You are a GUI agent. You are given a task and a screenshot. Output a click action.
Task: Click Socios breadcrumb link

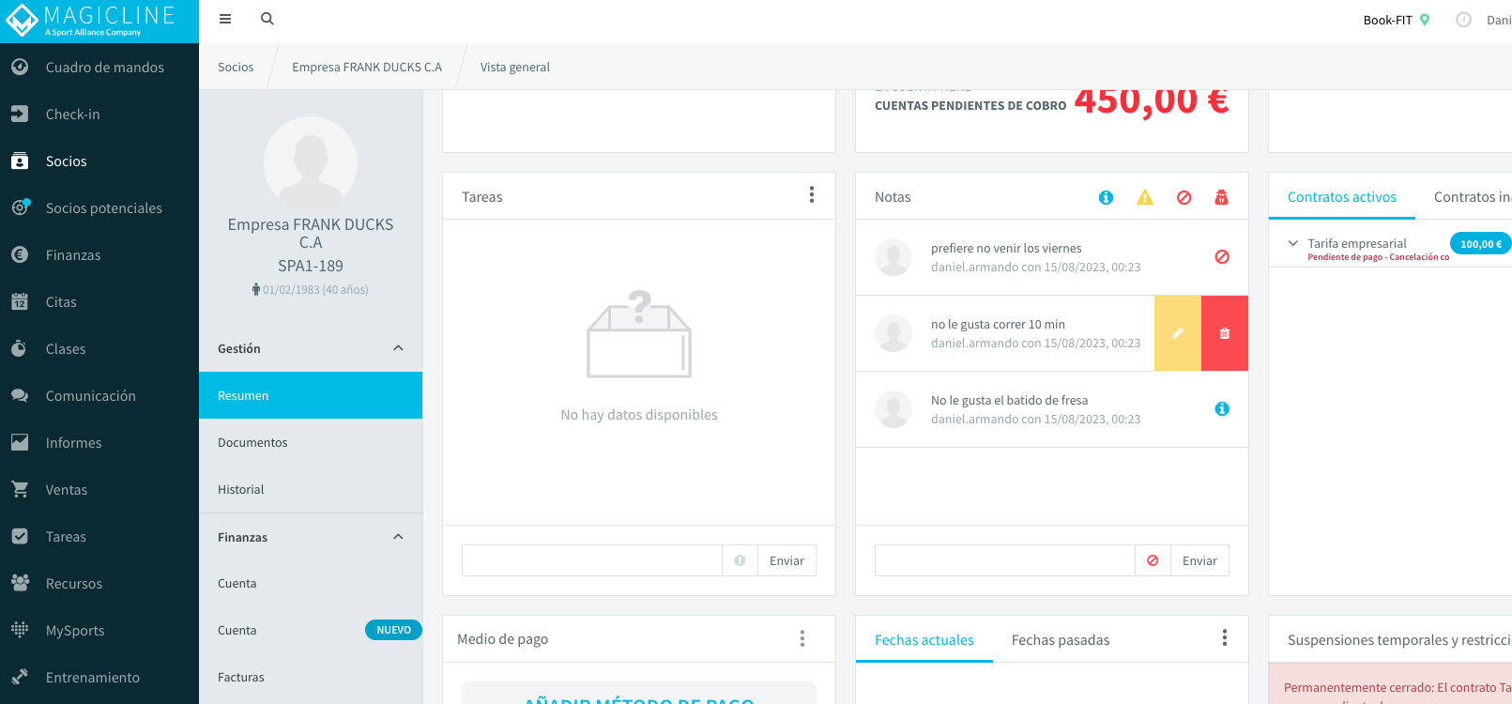tap(236, 68)
